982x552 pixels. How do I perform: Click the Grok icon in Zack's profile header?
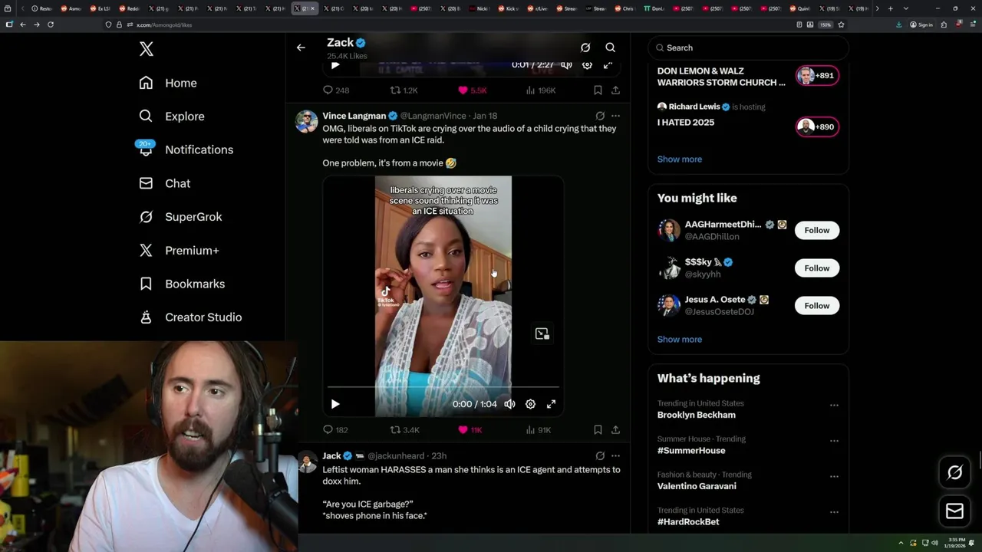(585, 48)
